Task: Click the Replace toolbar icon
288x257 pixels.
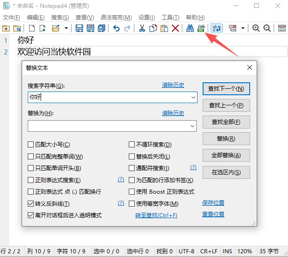Action: (x=201, y=28)
